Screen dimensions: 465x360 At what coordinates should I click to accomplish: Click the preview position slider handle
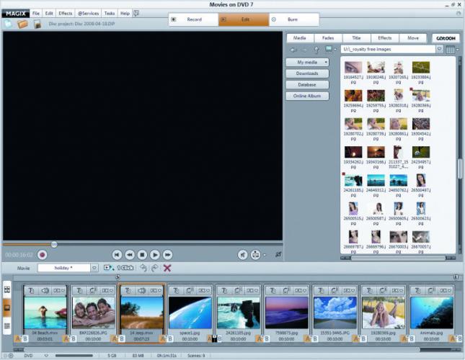click(x=54, y=245)
